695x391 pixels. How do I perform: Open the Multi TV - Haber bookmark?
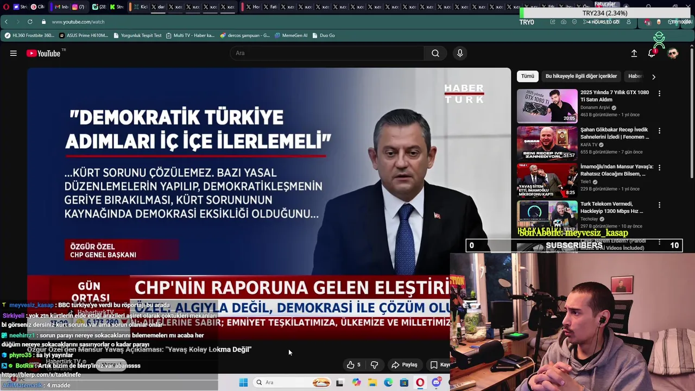[x=190, y=35]
